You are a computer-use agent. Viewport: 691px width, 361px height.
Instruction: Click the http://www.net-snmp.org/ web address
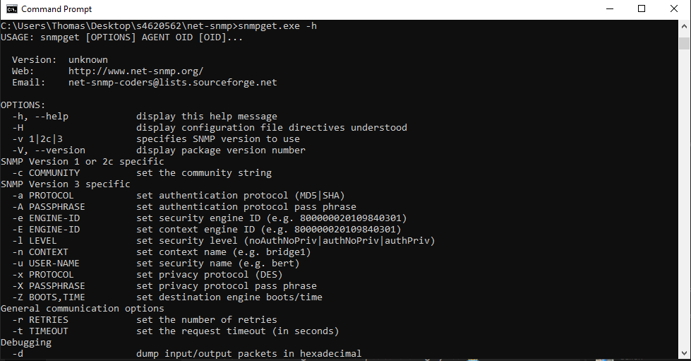tap(136, 71)
